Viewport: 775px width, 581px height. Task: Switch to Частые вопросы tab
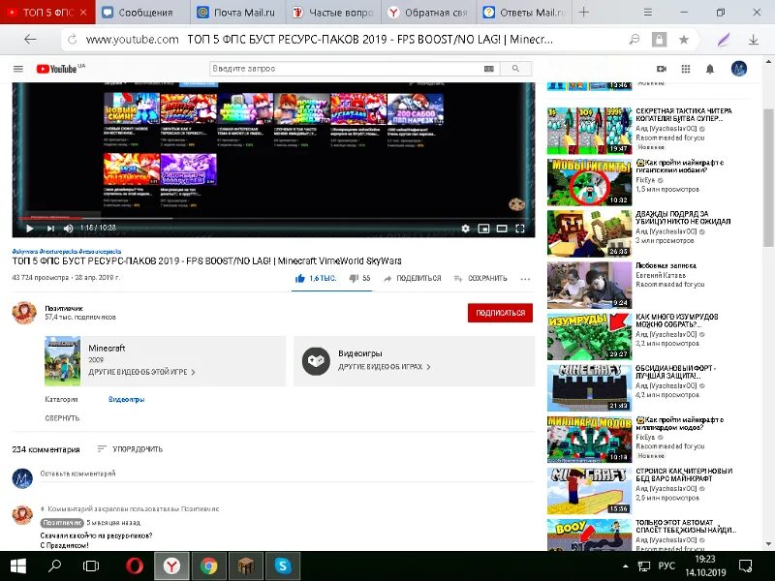click(333, 13)
